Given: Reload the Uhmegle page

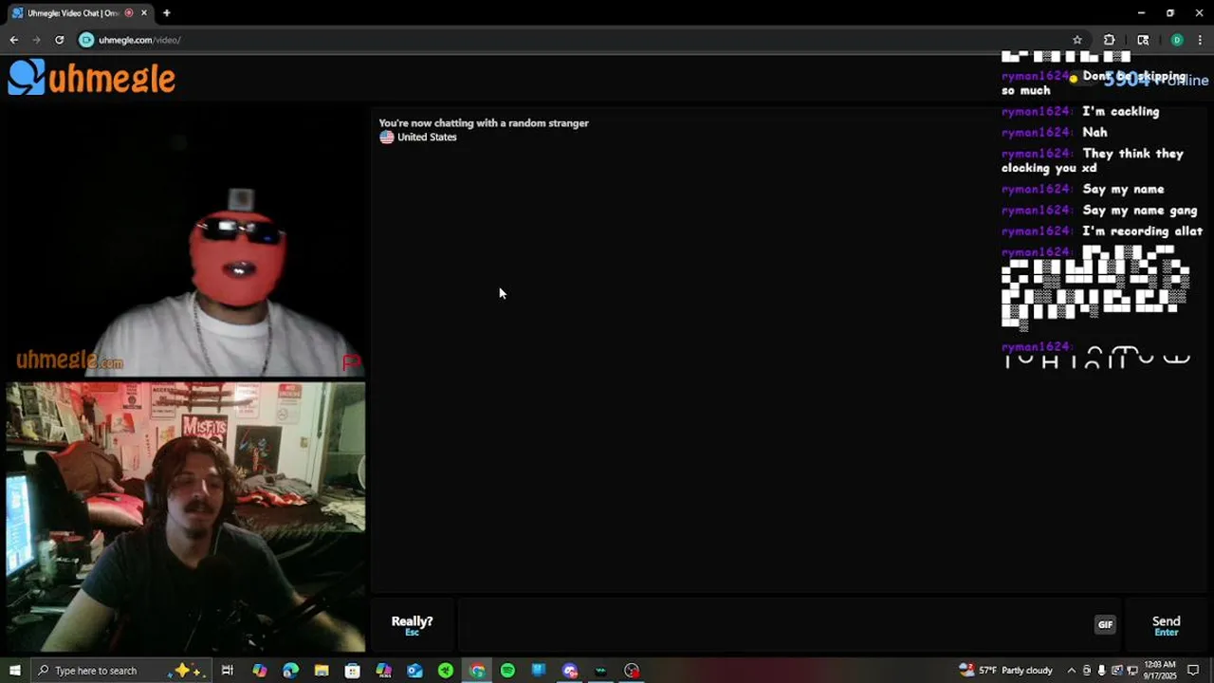Looking at the screenshot, I should [x=59, y=40].
